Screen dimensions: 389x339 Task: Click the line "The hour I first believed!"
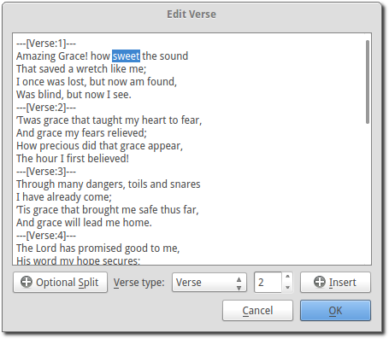73,159
